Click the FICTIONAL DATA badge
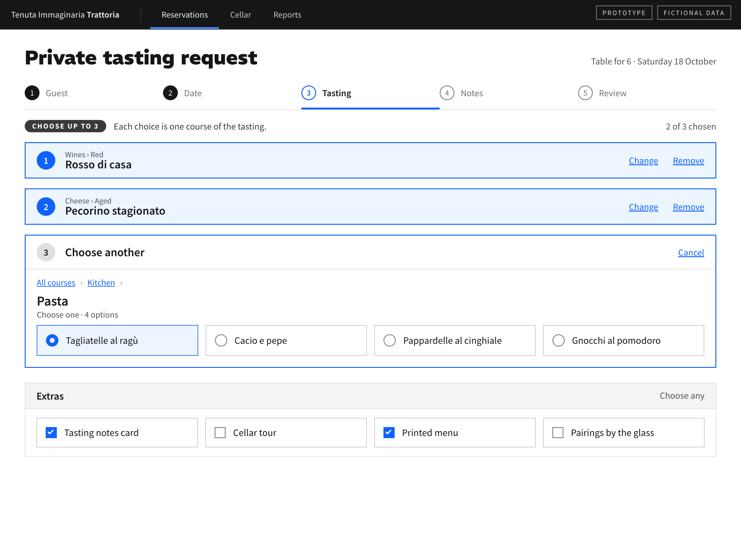This screenshot has height=555, width=741. click(694, 13)
